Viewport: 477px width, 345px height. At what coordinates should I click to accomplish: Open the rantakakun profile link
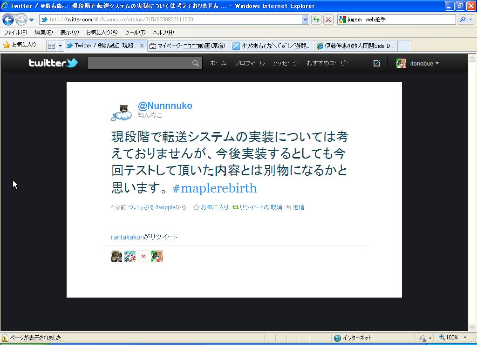[127, 237]
